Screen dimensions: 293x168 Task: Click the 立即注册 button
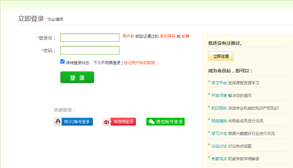coord(221,56)
